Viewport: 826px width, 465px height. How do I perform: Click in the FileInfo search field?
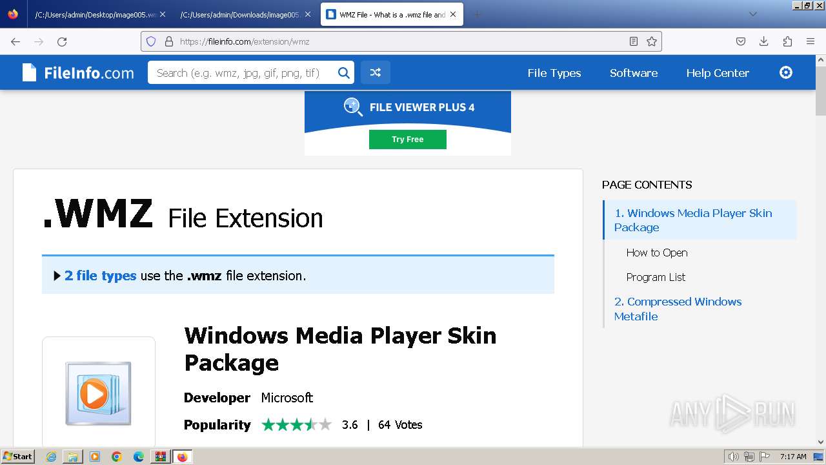click(242, 73)
